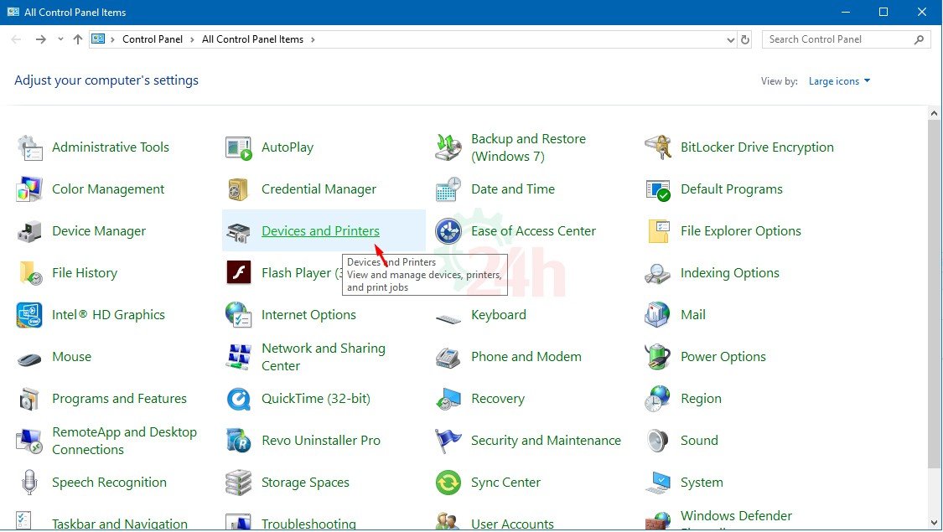The height and width of the screenshot is (532, 943).
Task: Open the address bar history dropdown arrow
Action: [730, 39]
